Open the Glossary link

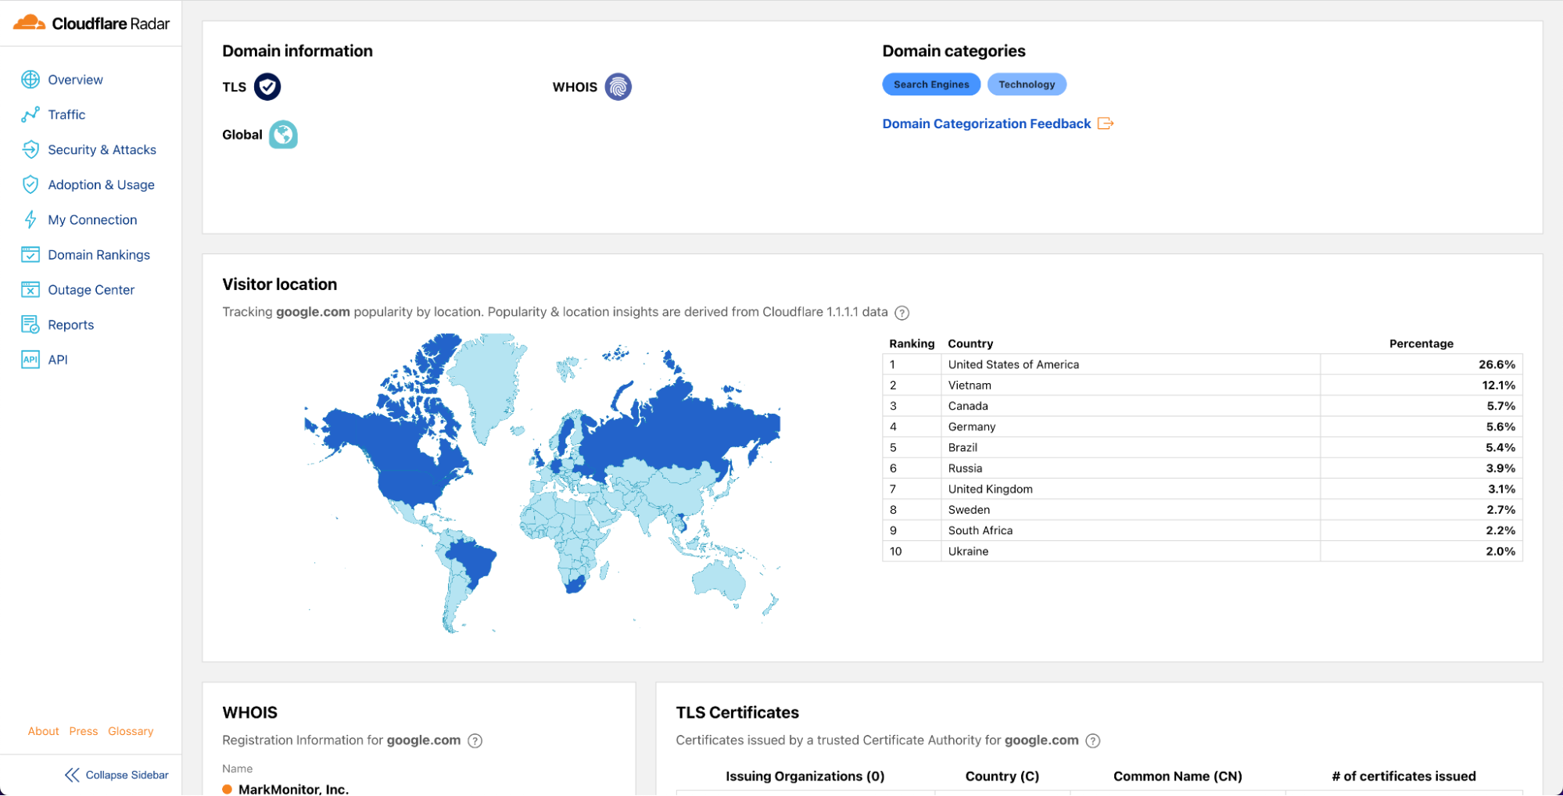131,732
